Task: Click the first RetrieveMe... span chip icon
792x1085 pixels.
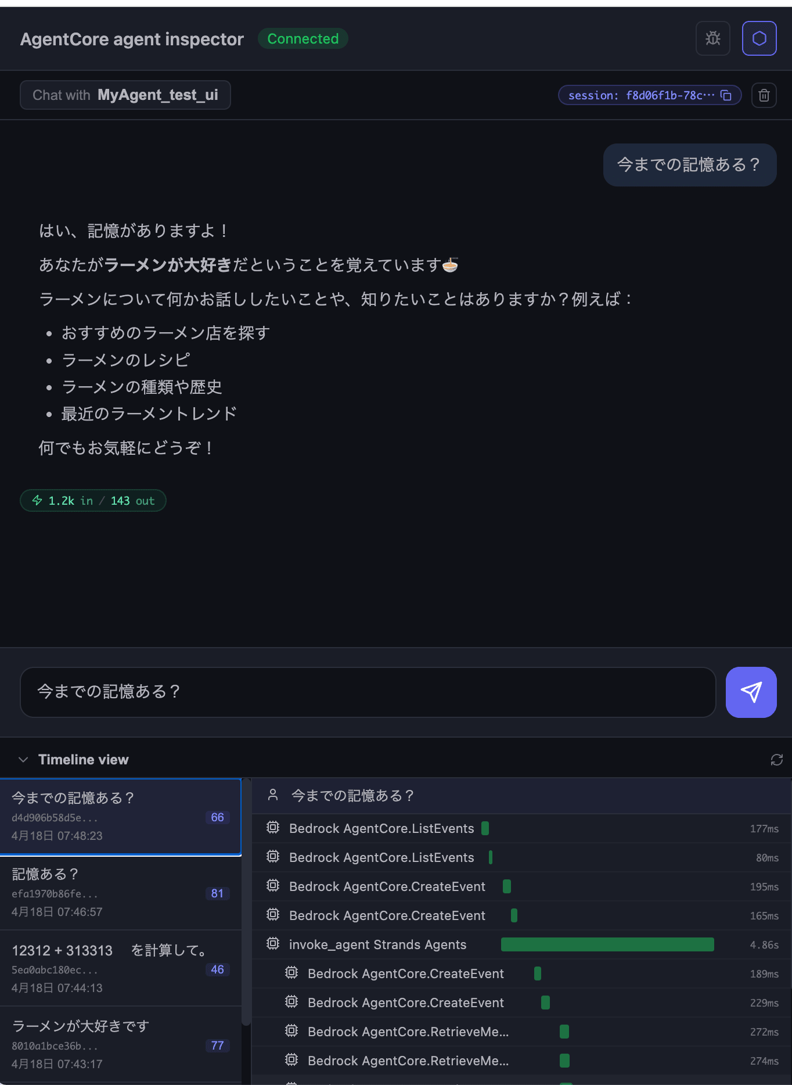Action: pyautogui.click(x=291, y=1031)
